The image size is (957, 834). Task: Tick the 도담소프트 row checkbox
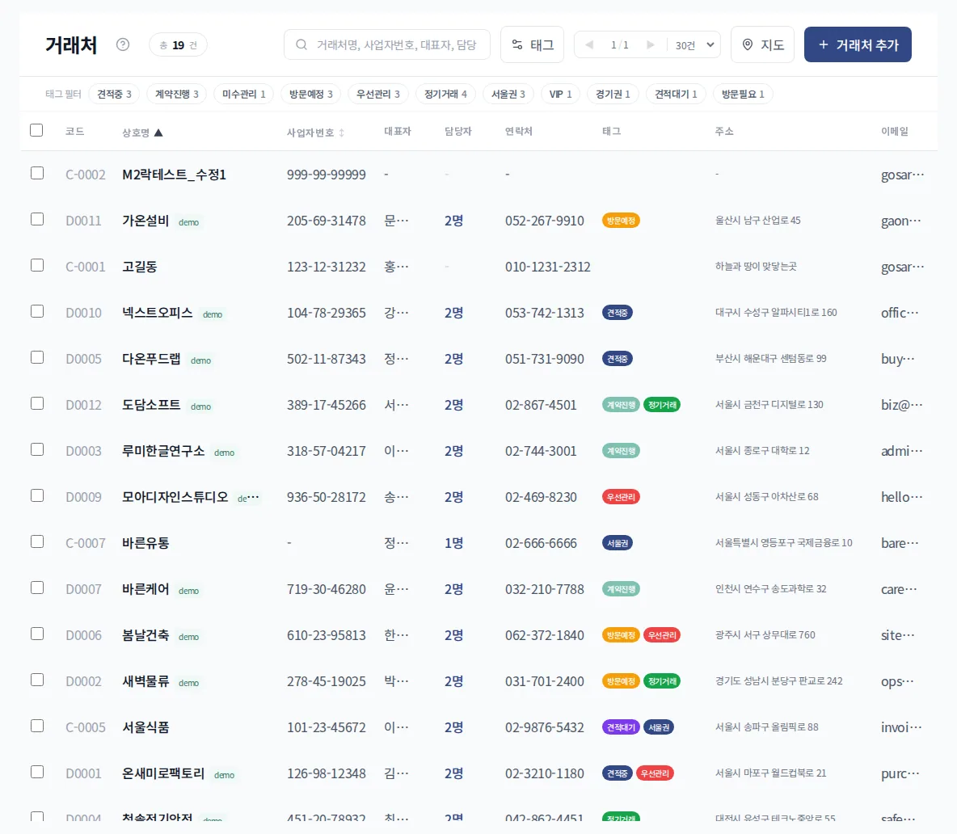tap(37, 403)
